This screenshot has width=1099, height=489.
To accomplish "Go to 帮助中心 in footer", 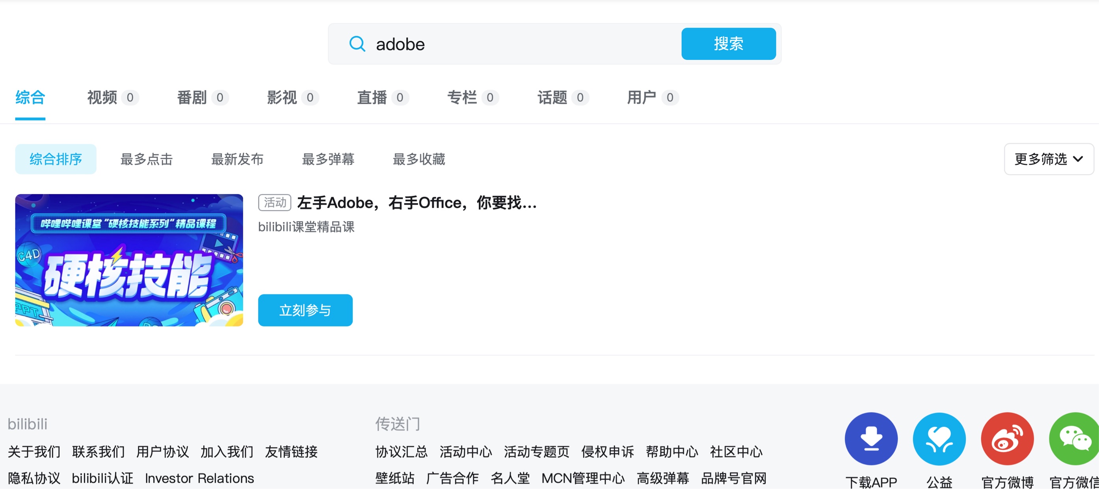I will point(671,452).
